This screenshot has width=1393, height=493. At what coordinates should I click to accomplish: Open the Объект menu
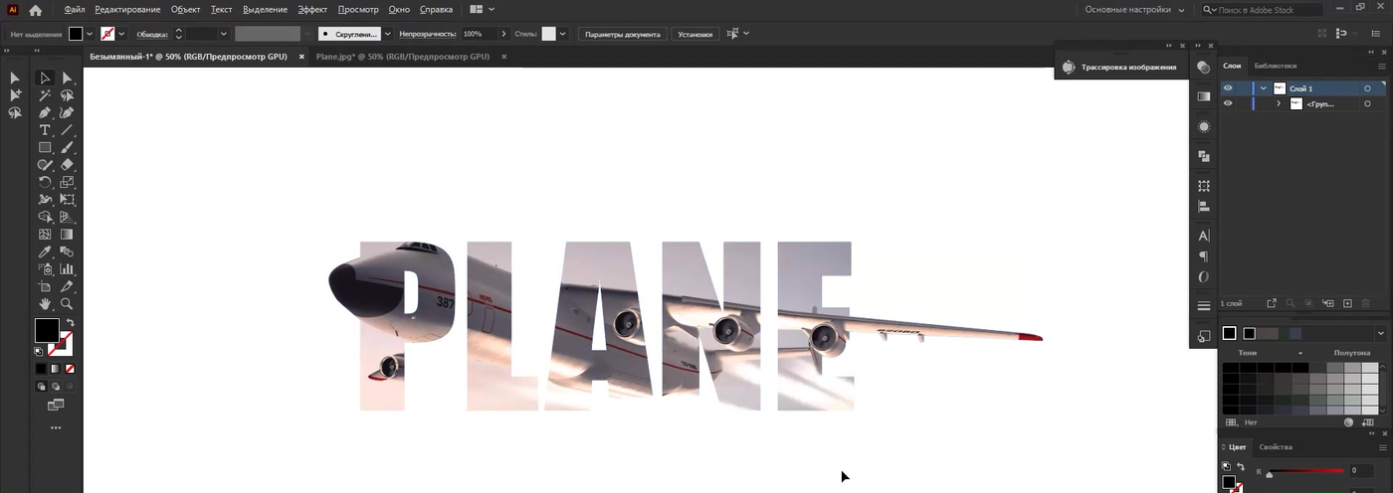click(x=185, y=10)
